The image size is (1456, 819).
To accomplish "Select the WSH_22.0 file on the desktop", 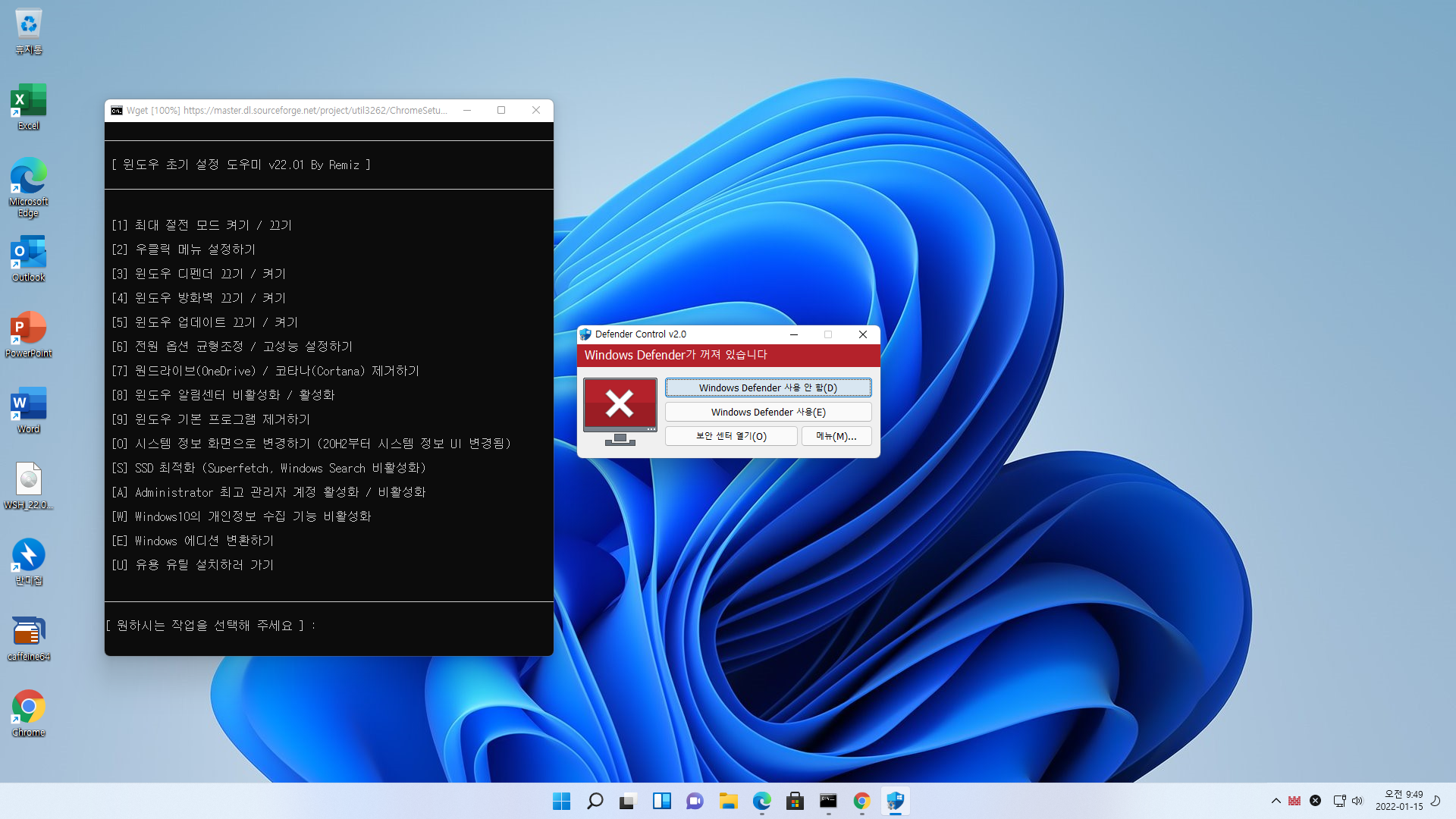I will [29, 486].
